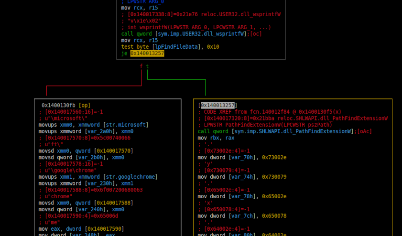Click address 0x140017588 in movsd instruction

coord(114,203)
